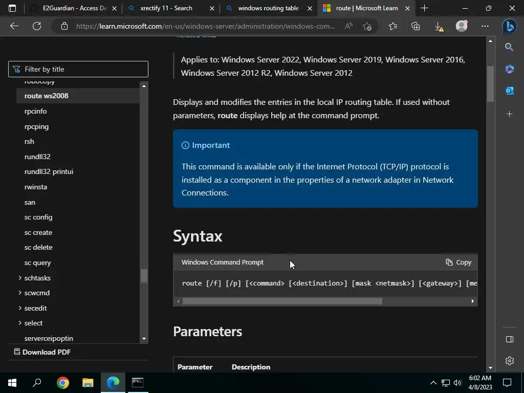Click the code block horizontal scrollbar thumb
524x393 pixels.
pos(282,301)
